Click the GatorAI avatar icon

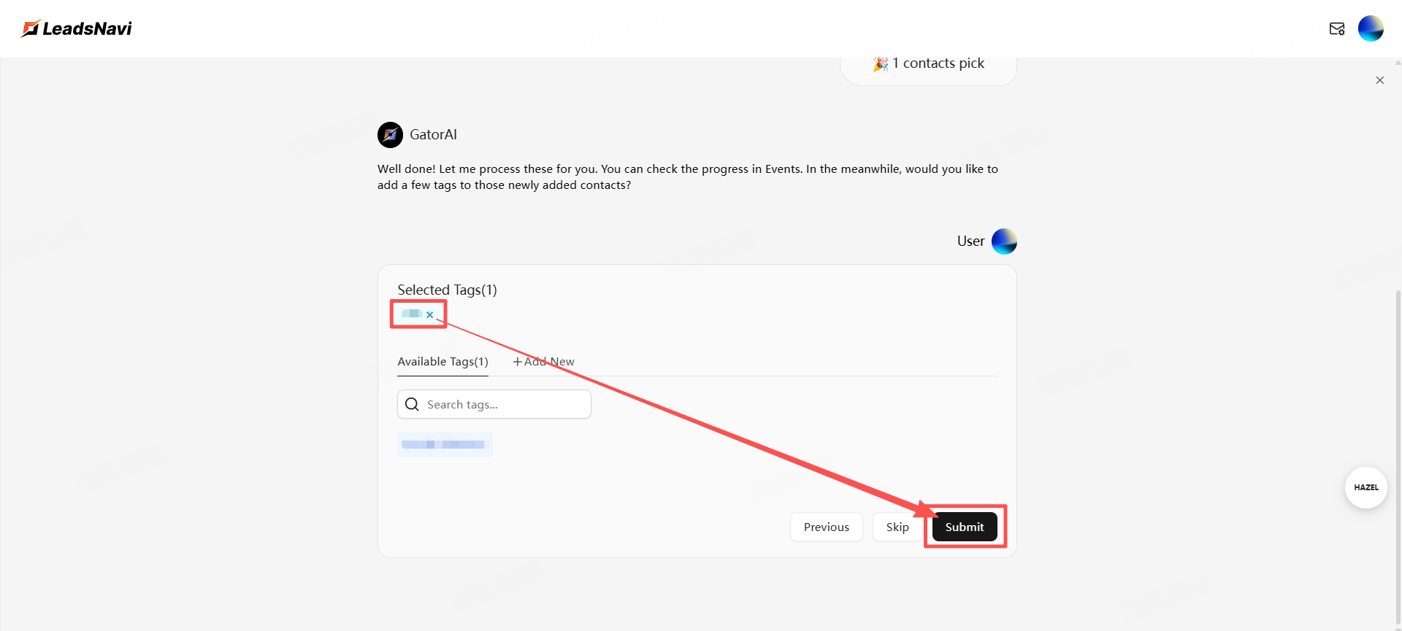point(390,135)
